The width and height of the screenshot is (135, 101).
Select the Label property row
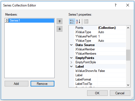click(x=86, y=75)
